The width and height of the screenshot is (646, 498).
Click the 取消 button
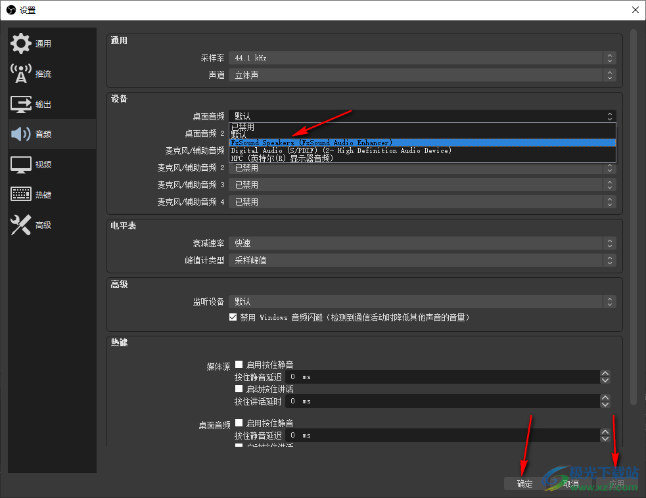(570, 484)
